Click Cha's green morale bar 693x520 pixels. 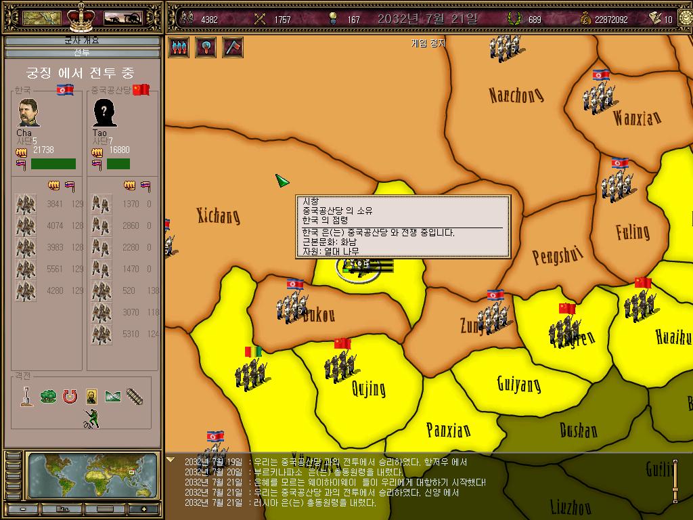[x=53, y=164]
